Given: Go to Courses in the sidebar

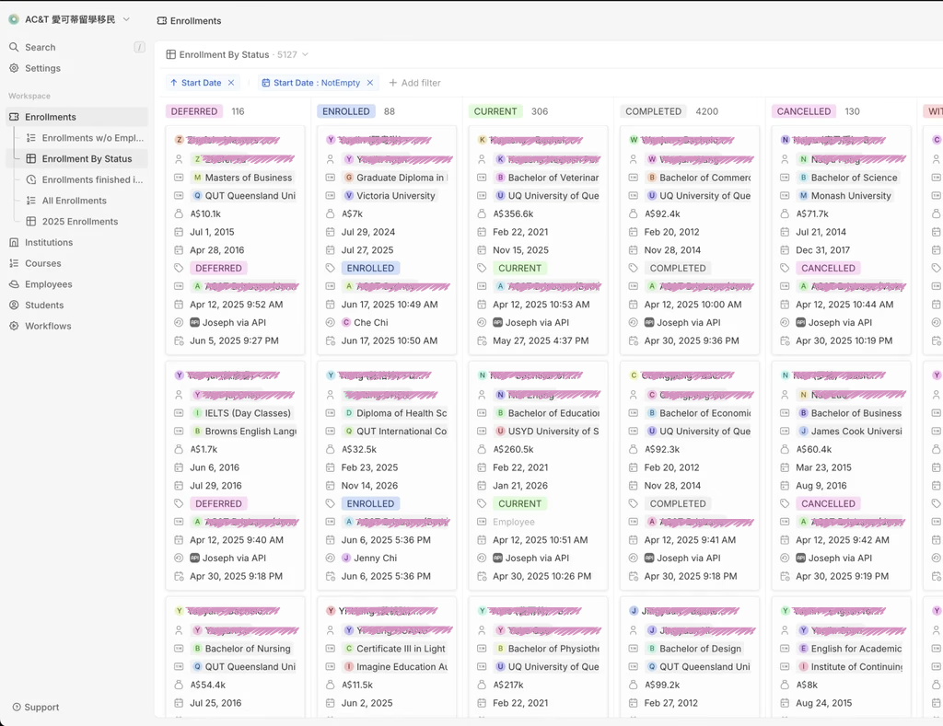Looking at the screenshot, I should 42,263.
